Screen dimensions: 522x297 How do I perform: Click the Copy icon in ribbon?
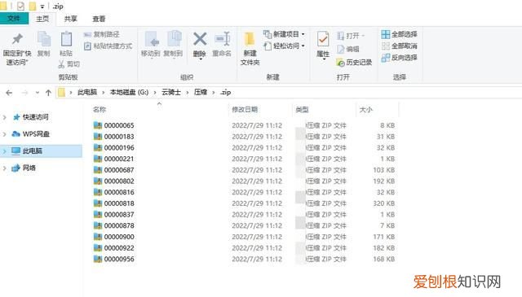[43, 39]
